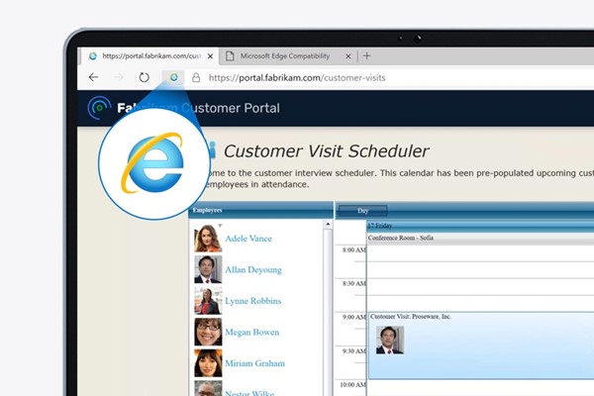Click Adele Vance's photo thumbnail

tap(208, 239)
